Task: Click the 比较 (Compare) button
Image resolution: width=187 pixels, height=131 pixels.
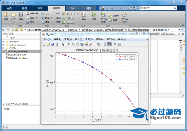Action: tap(30, 18)
